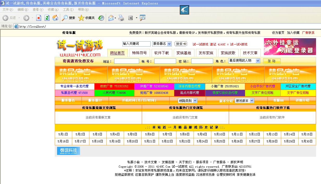This screenshot has width=321, height=184.
Task: Switch to the 特殊符号 tab
Action: (x=140, y=52)
